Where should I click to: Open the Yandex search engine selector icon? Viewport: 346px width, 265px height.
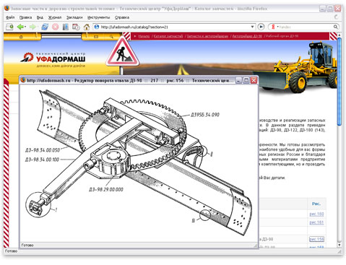273,27
